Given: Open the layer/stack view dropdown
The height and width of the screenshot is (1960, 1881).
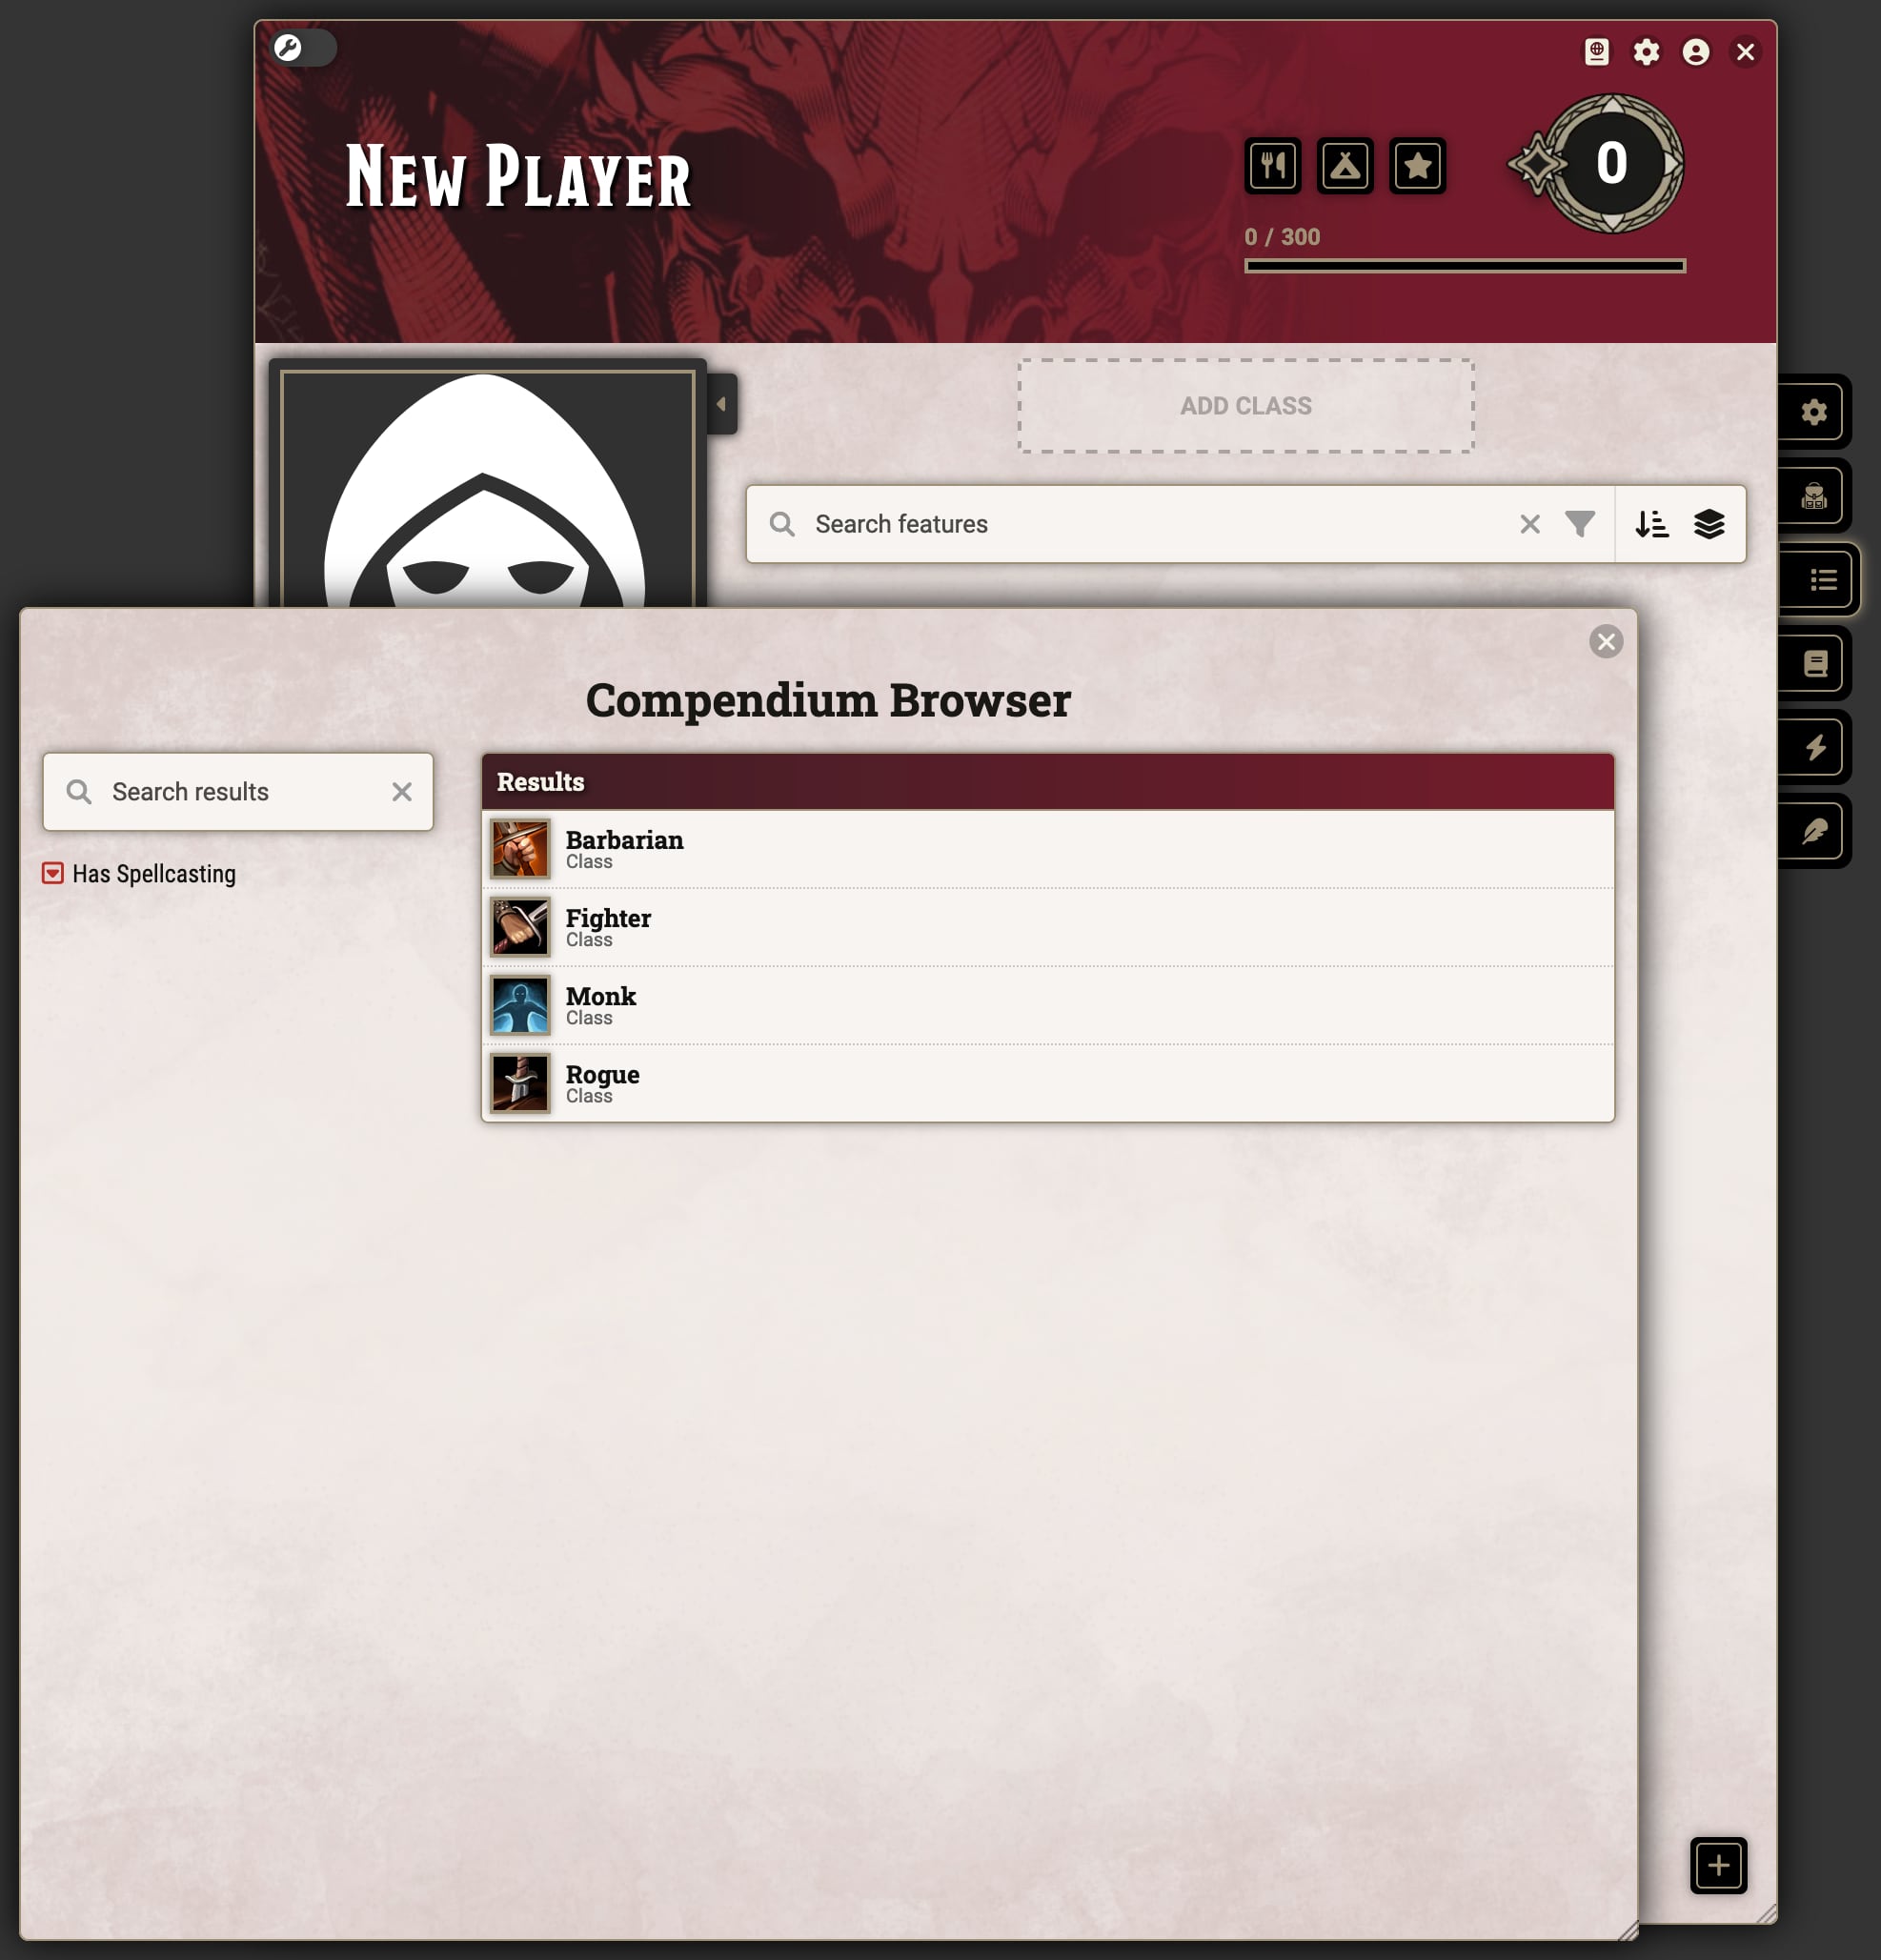Looking at the screenshot, I should [1709, 523].
